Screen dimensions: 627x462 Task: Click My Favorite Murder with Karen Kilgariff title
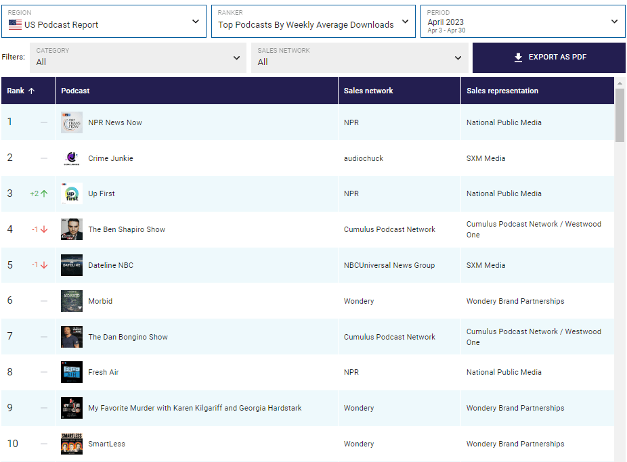(195, 408)
